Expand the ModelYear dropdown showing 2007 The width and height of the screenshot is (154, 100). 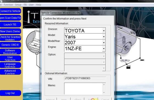[104, 43]
